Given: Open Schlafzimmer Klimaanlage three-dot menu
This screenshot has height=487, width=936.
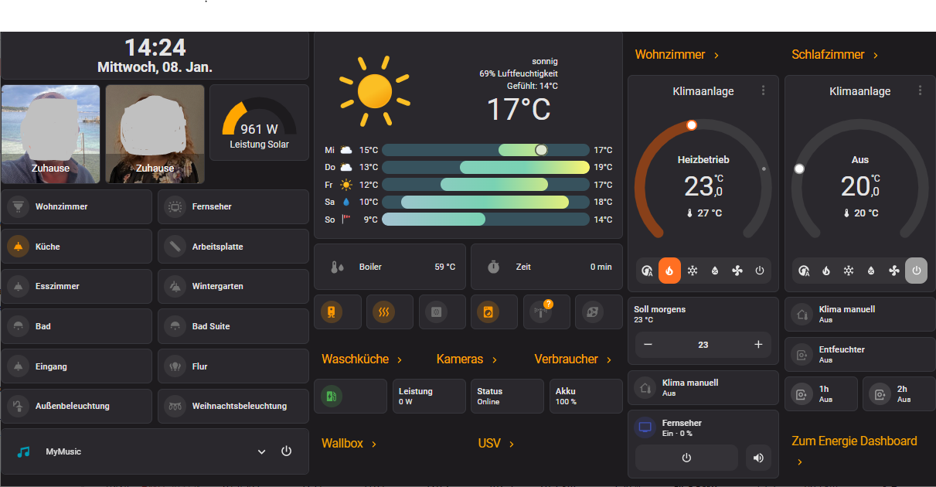Looking at the screenshot, I should (920, 90).
